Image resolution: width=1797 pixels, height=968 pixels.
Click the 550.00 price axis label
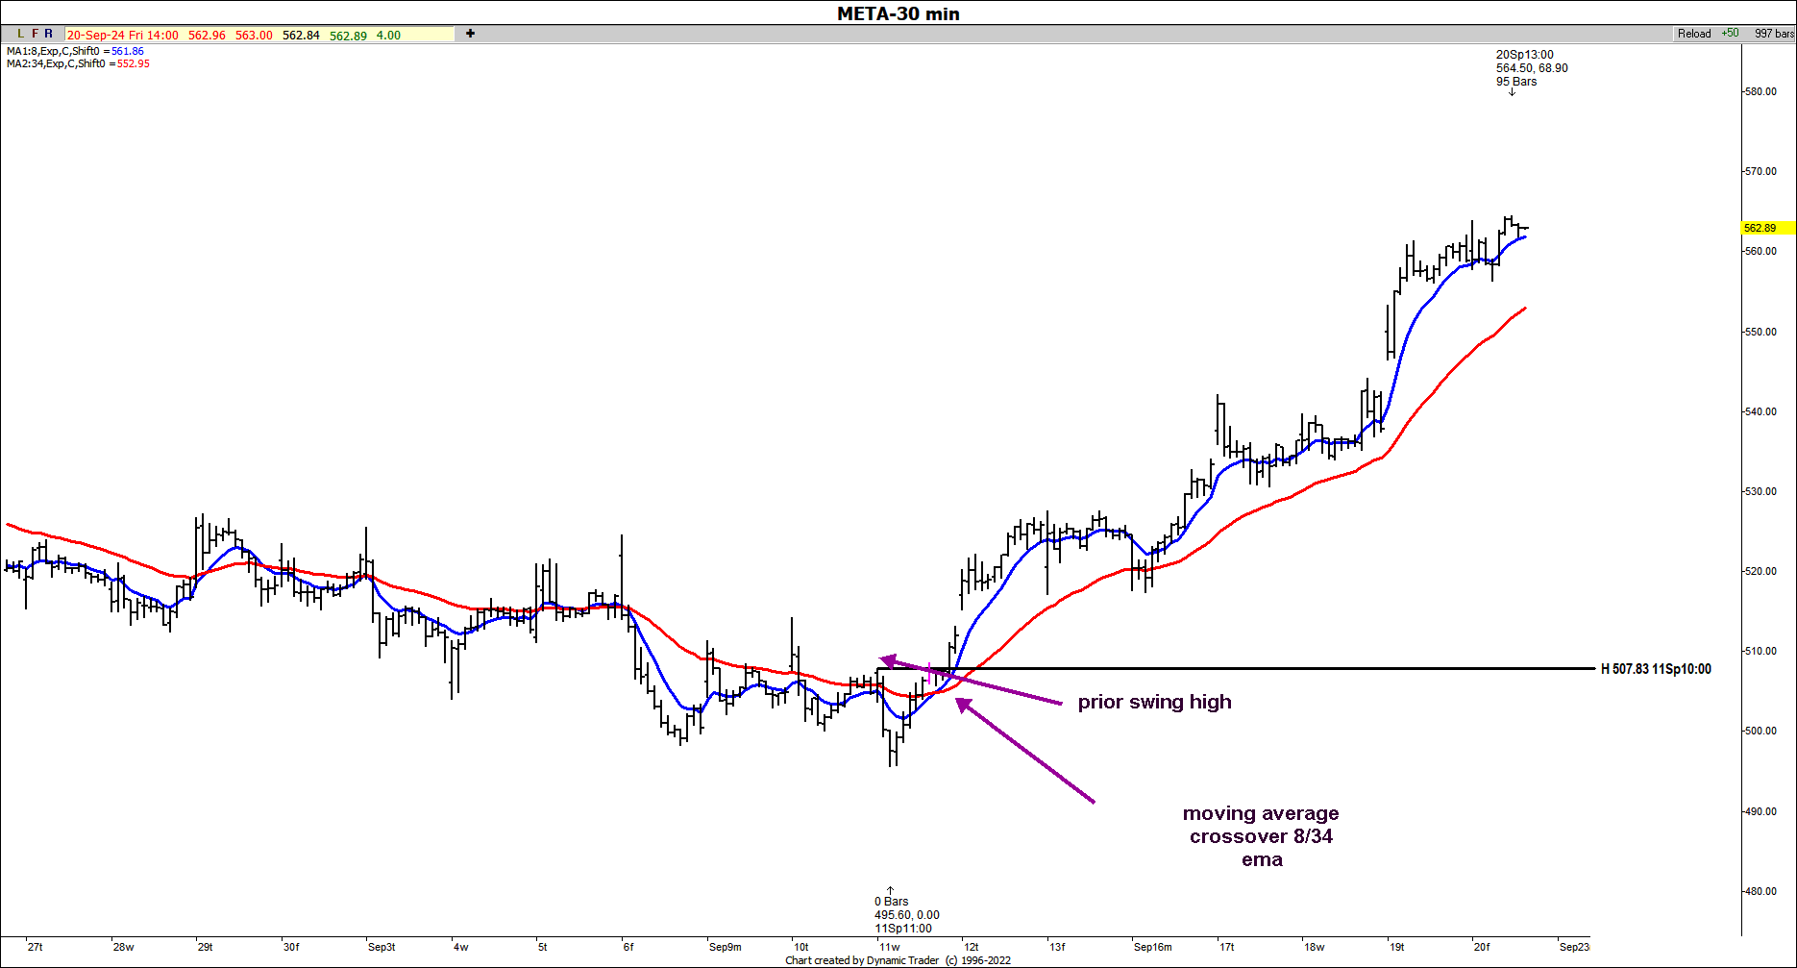[1760, 332]
